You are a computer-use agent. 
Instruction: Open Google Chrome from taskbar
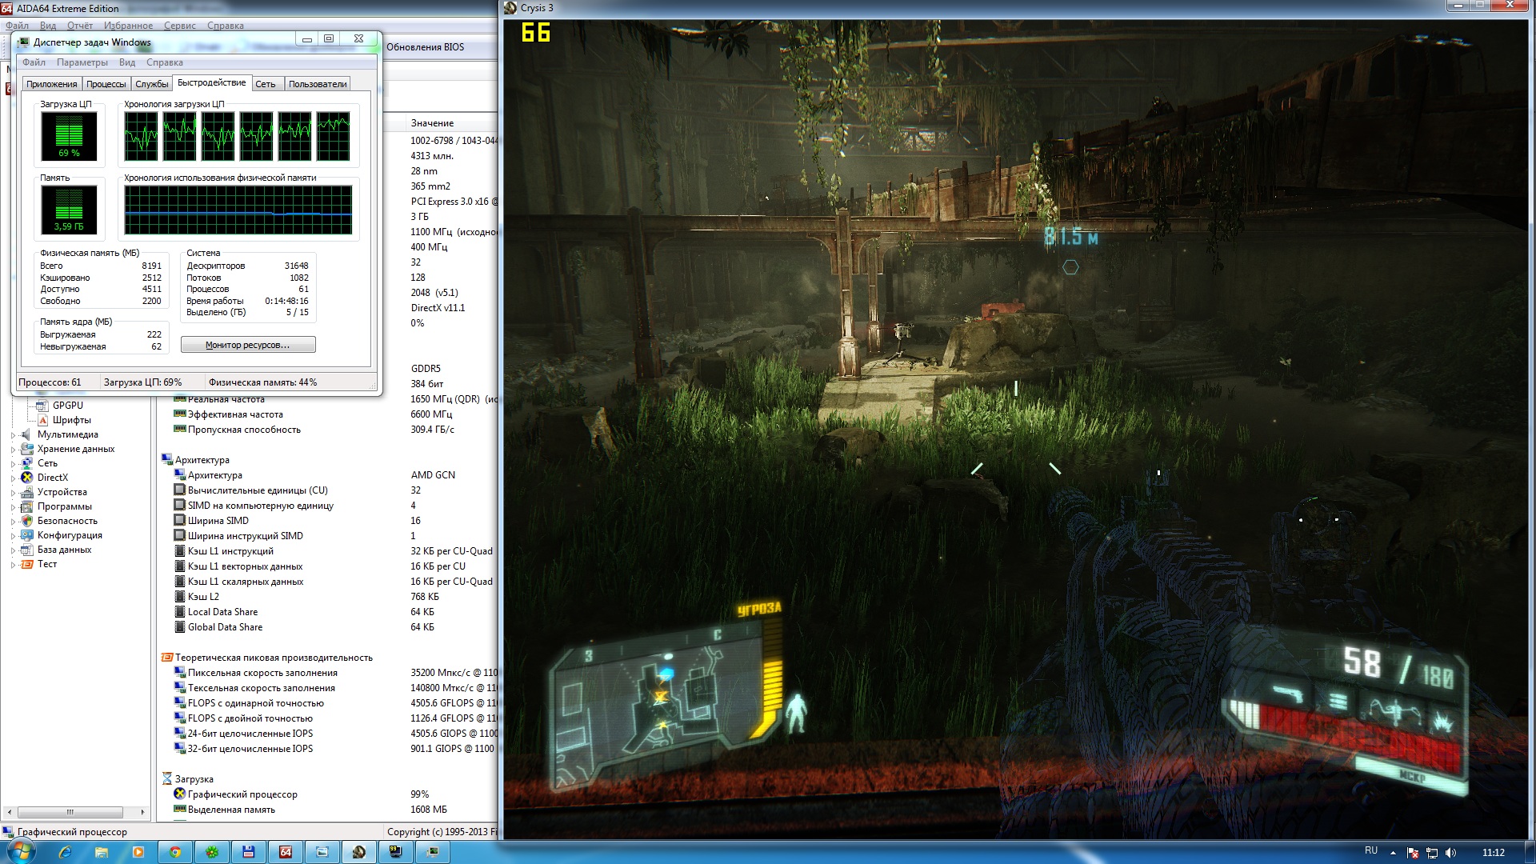pyautogui.click(x=174, y=852)
